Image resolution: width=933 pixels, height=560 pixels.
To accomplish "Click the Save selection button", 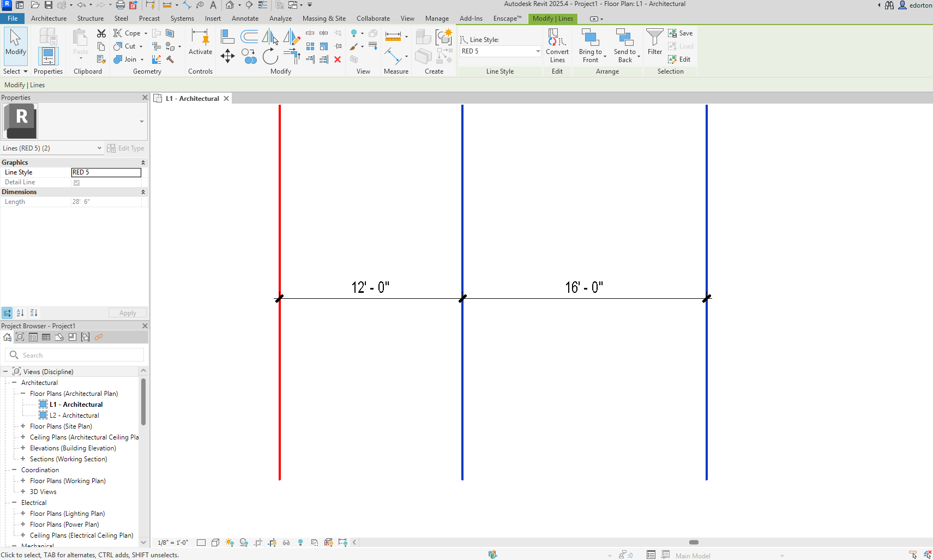I will point(681,33).
